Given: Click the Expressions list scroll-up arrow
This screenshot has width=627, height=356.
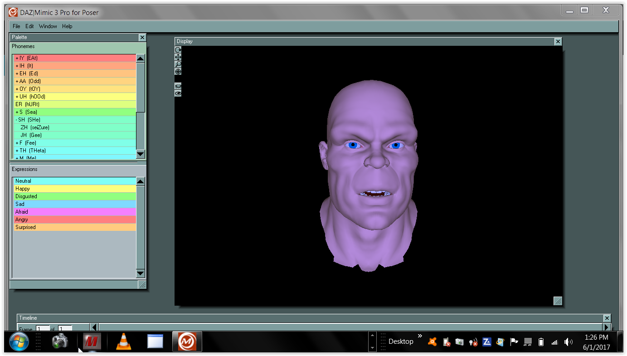Looking at the screenshot, I should 141,181.
